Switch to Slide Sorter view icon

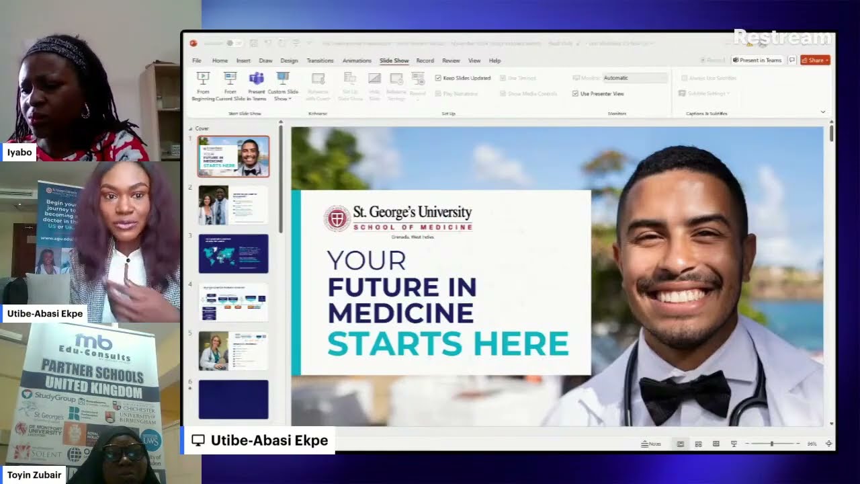698,444
